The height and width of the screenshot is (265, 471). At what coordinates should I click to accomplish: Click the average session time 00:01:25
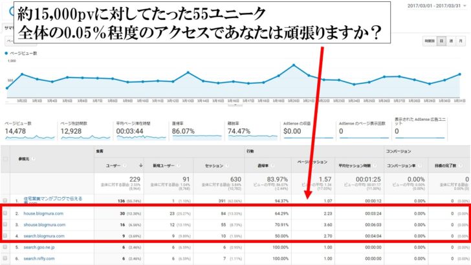point(368,179)
